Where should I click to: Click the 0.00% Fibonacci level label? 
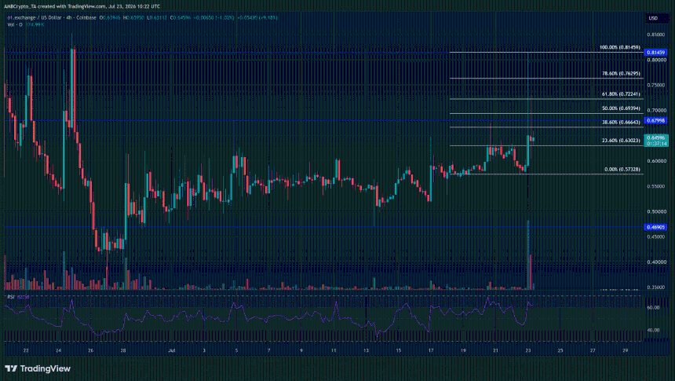(622, 170)
